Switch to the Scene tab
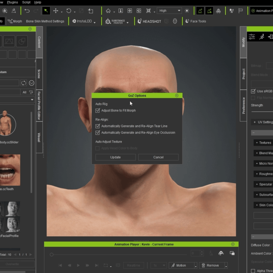 click(x=39, y=74)
